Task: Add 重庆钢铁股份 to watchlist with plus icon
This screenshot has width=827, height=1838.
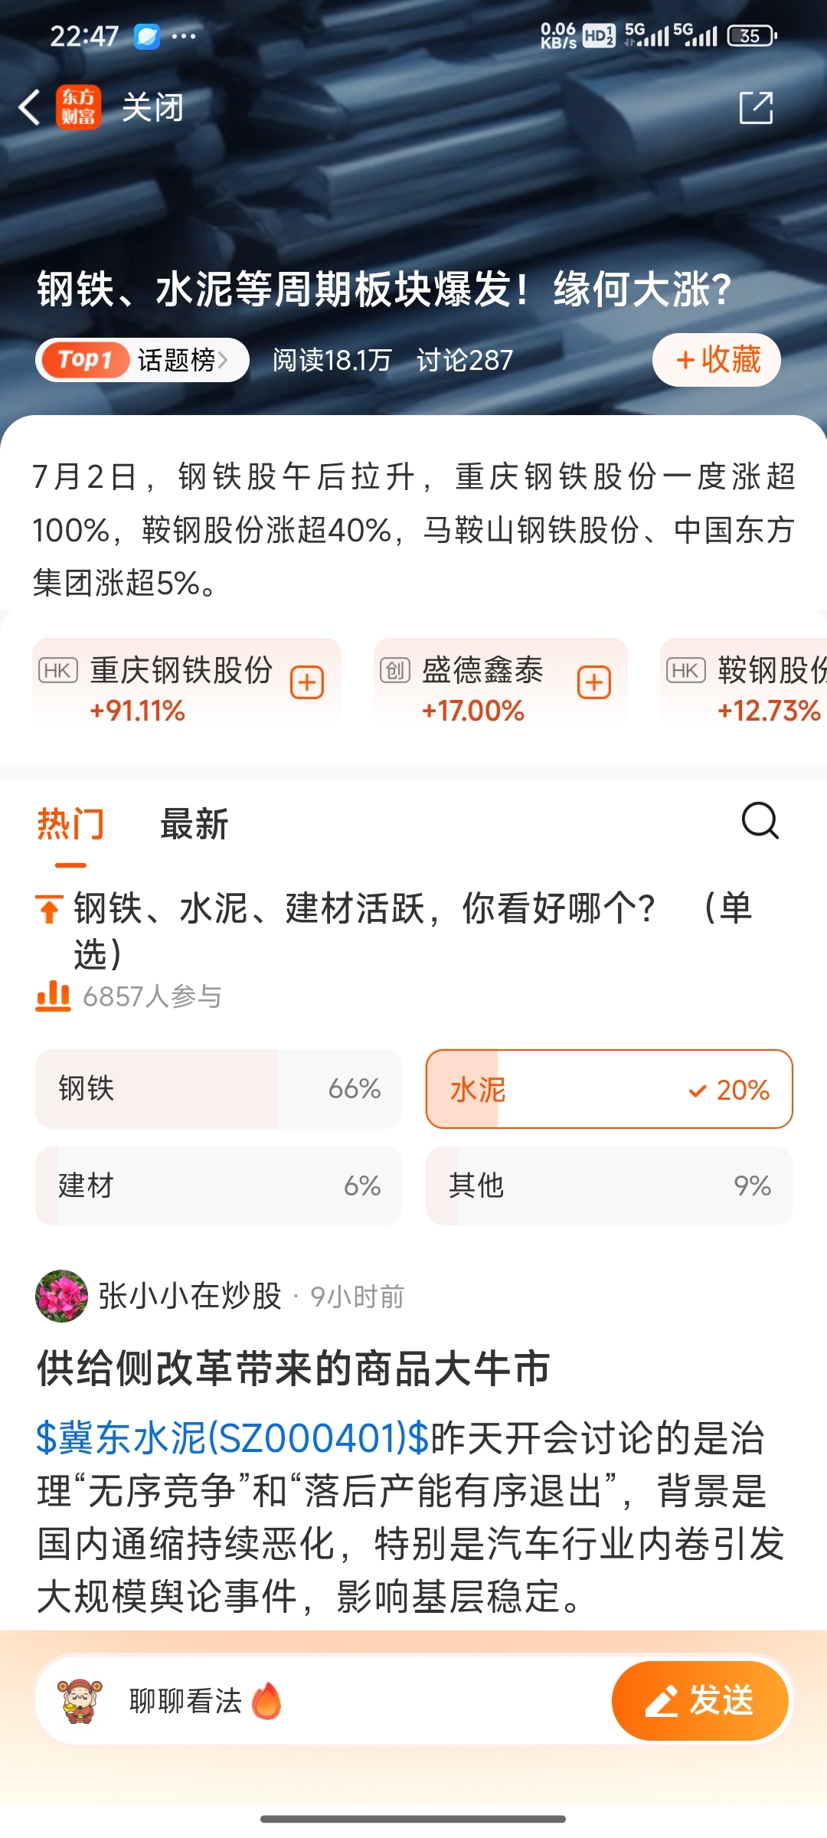Action: 307,682
